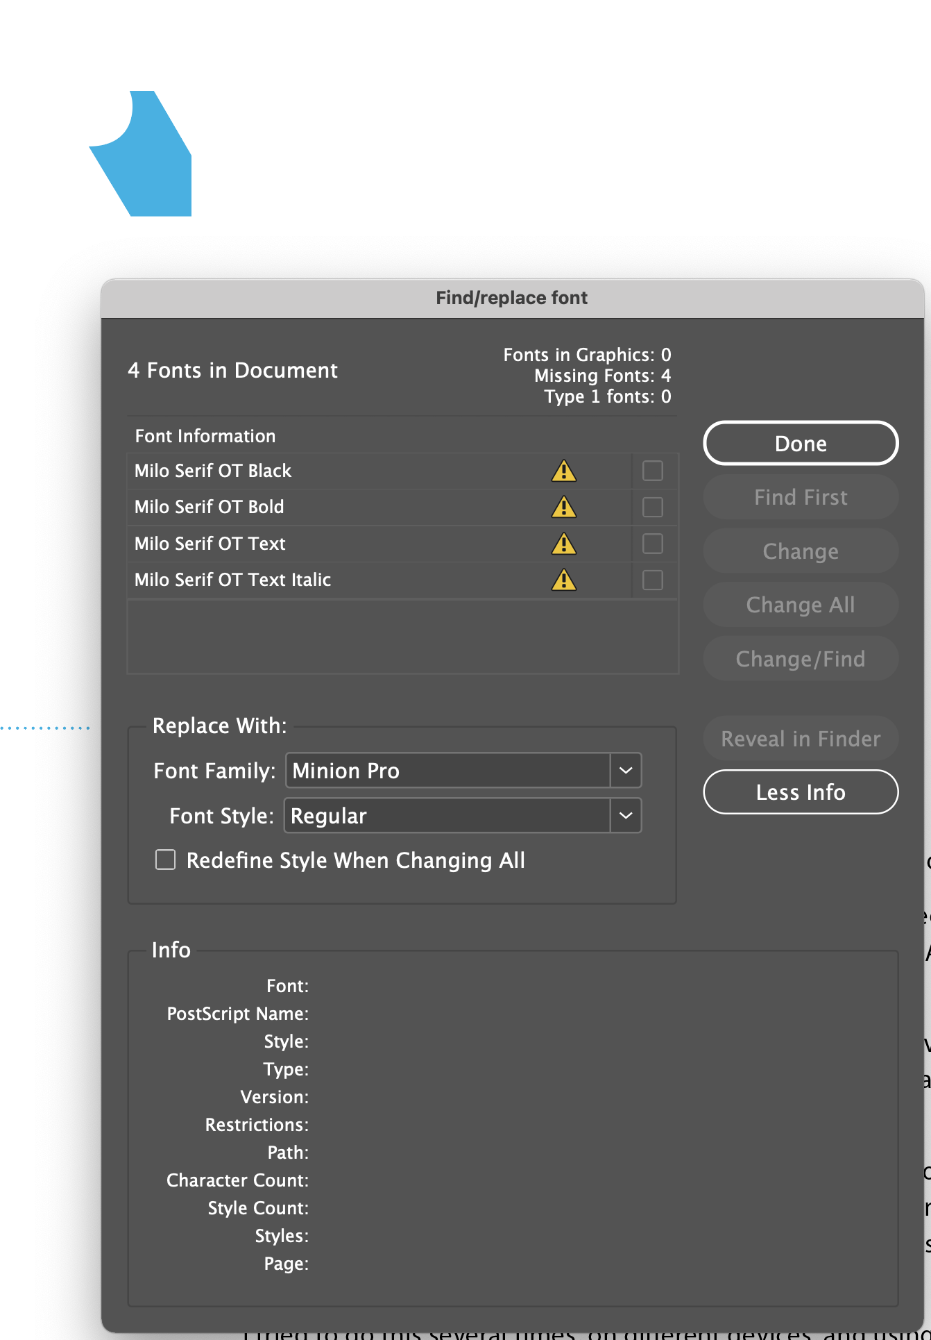Open the Font Family dropdown arrow

click(x=626, y=771)
